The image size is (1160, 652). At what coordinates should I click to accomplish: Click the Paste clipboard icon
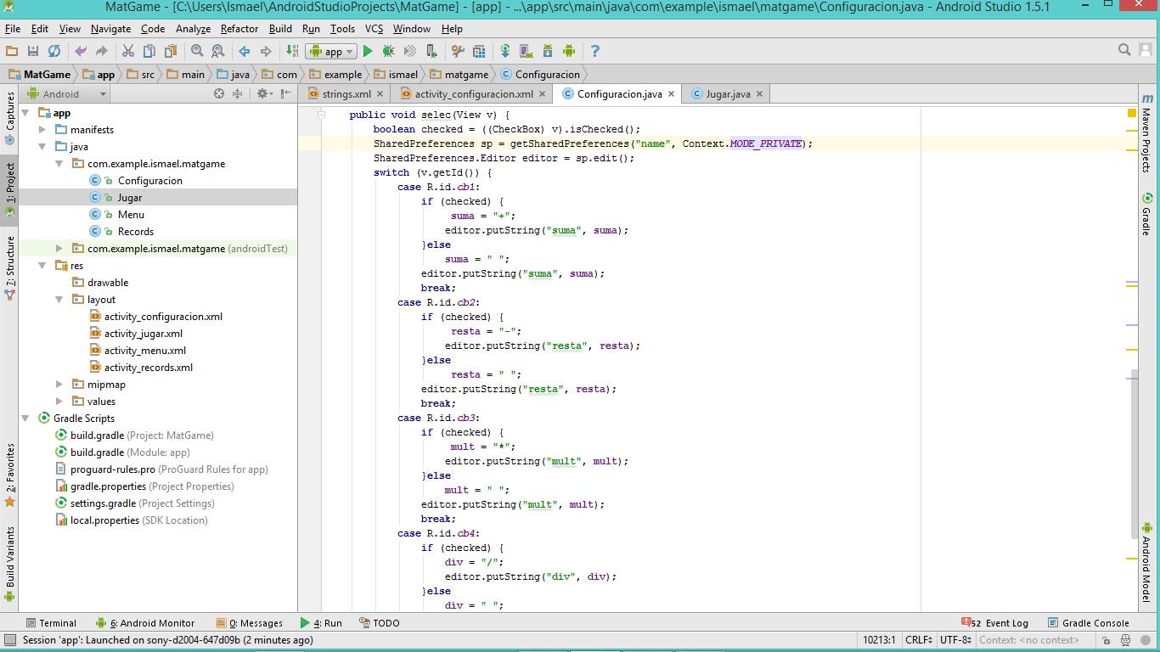click(x=170, y=51)
